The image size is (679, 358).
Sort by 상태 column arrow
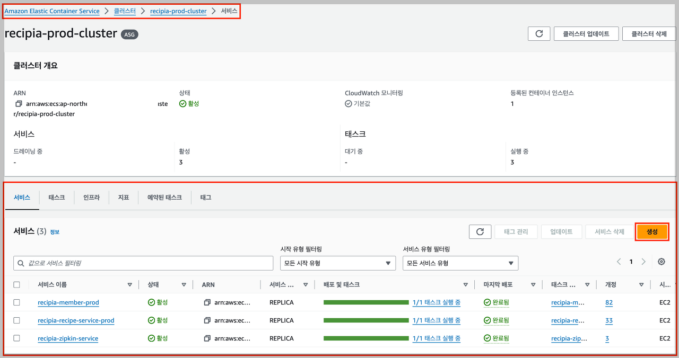[184, 285]
